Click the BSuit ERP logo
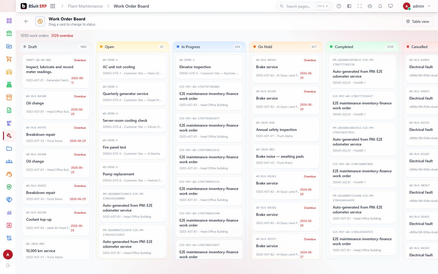 [x=34, y=6]
